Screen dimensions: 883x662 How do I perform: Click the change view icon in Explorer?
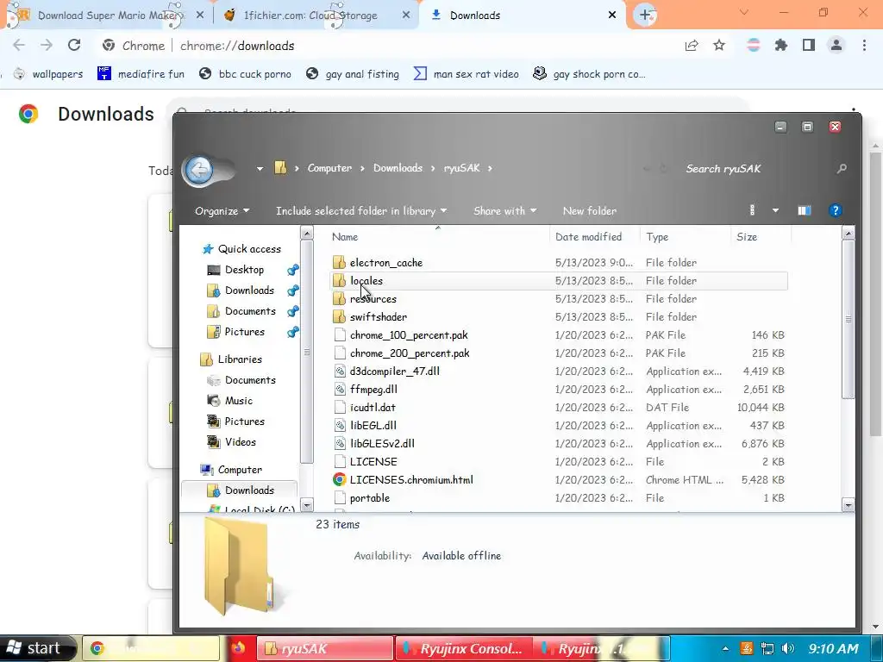coord(752,210)
